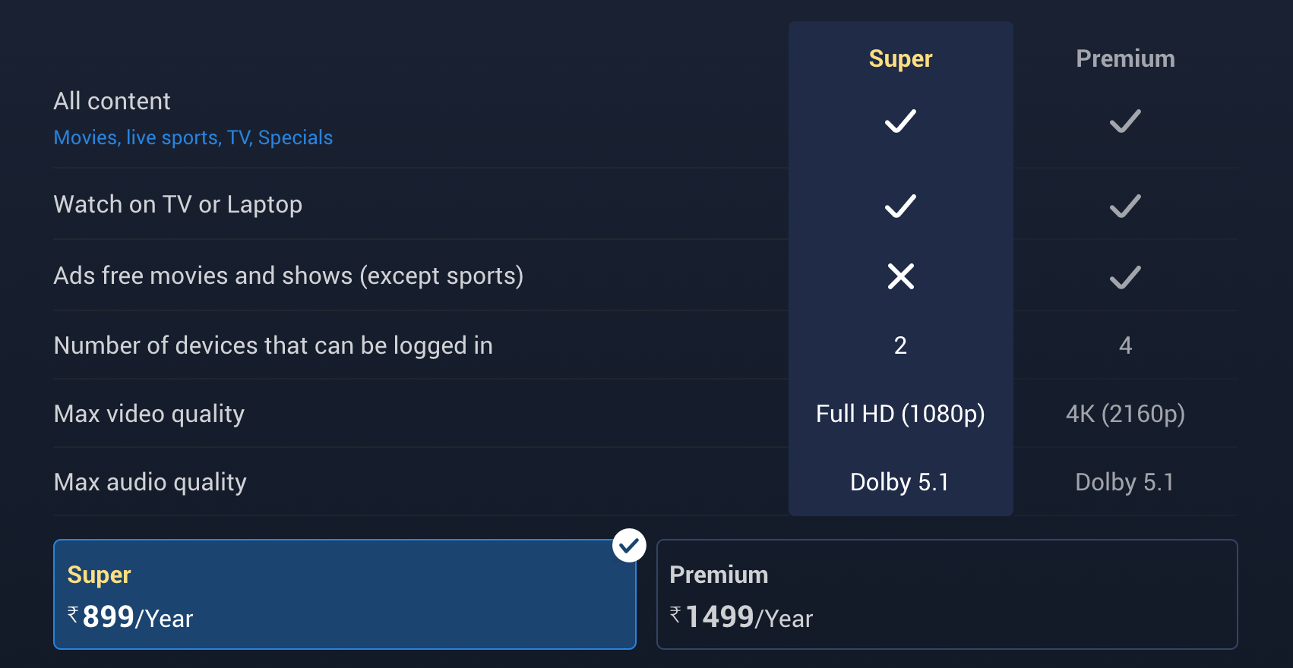
Task: Select the Super ₹899/Year plan card
Action: [x=344, y=594]
